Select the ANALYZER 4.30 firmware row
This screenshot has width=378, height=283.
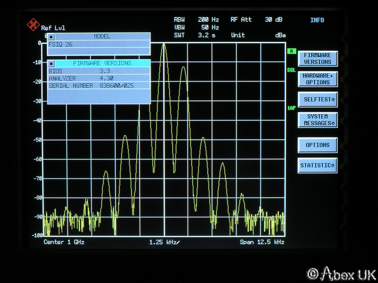(99, 78)
